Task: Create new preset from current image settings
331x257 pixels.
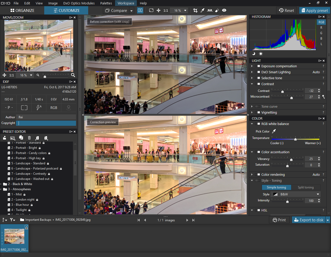Action: tap(13, 138)
